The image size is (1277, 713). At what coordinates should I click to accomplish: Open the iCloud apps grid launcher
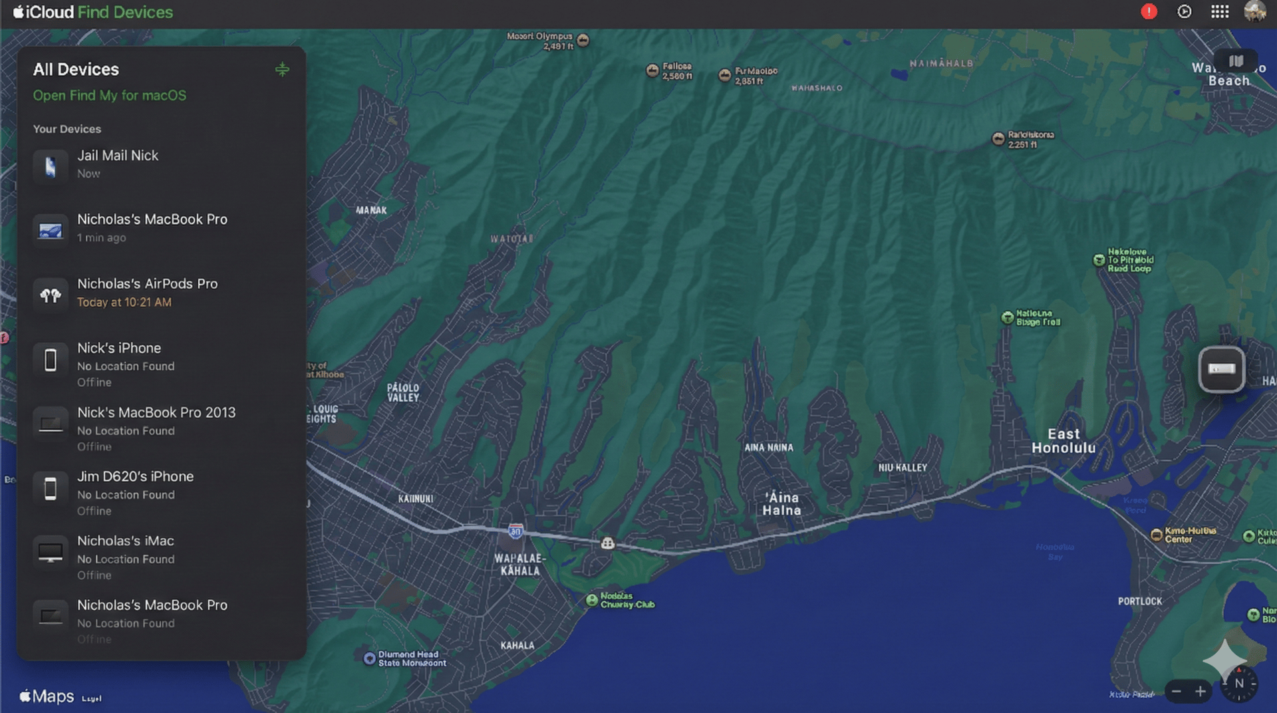pyautogui.click(x=1220, y=12)
